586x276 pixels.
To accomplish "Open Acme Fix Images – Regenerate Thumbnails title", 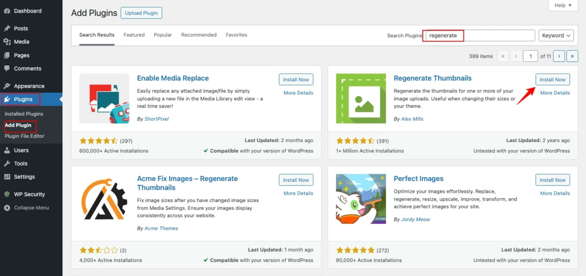I will click(188, 183).
